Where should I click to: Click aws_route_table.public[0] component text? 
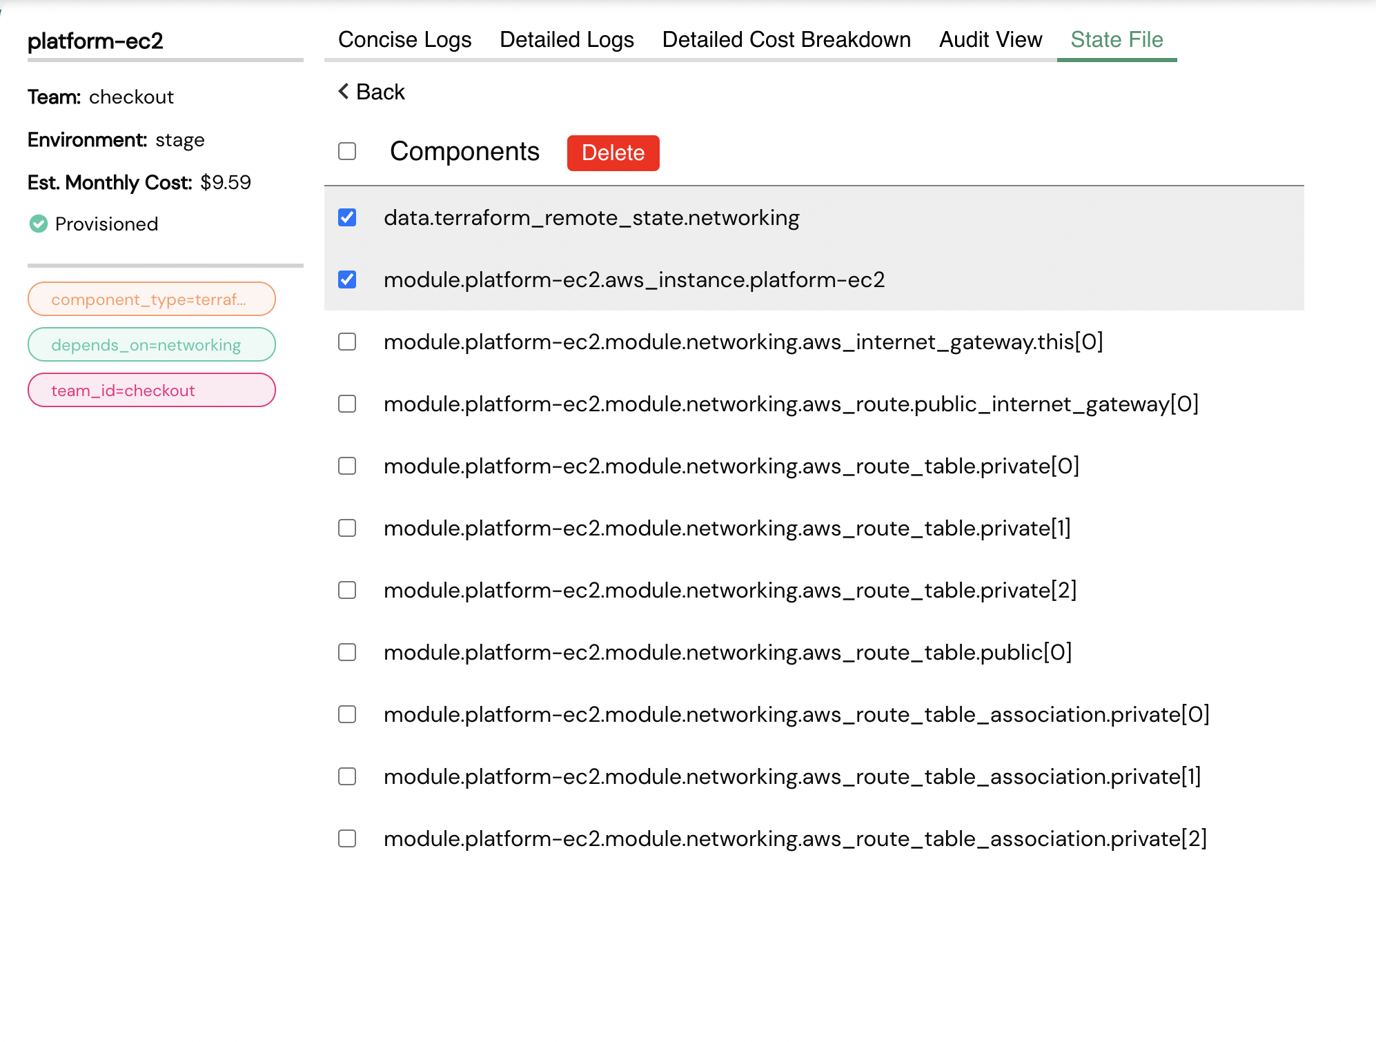[728, 652]
